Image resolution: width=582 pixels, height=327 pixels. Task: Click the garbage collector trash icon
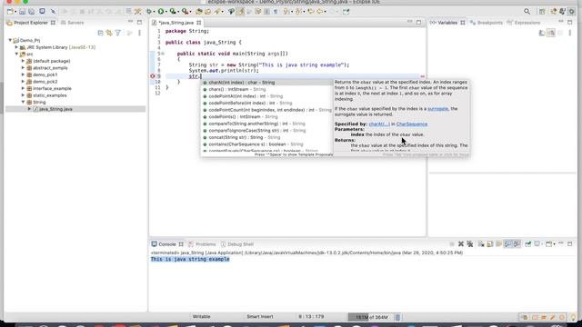point(397,317)
